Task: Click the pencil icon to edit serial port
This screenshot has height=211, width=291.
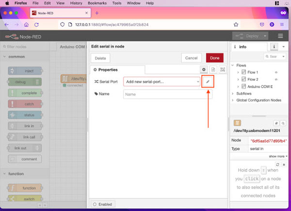Action: tap(208, 82)
